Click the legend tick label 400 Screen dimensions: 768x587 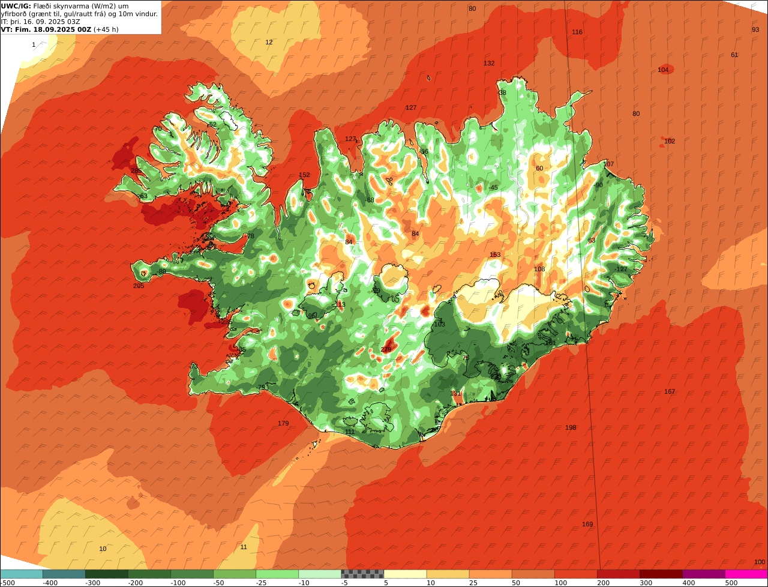tap(689, 583)
